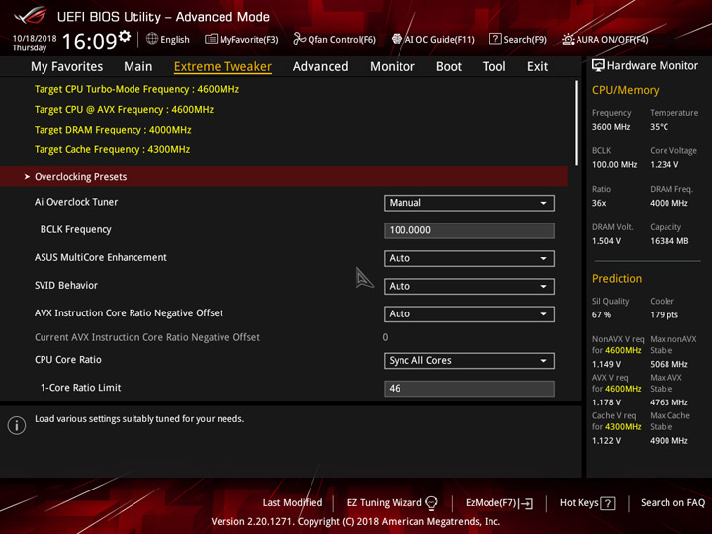
Task: Open the Monitor tab
Action: tap(393, 67)
